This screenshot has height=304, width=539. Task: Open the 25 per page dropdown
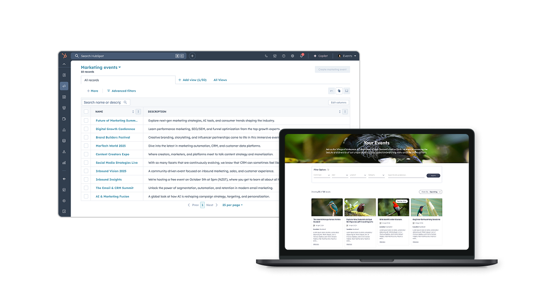coord(232,205)
